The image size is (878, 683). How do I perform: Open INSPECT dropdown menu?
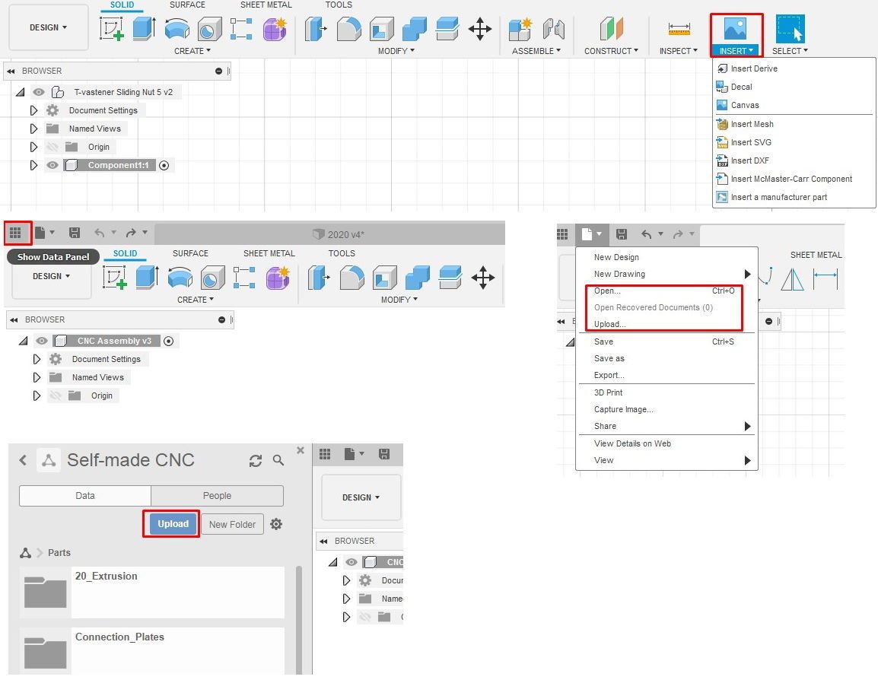(679, 51)
